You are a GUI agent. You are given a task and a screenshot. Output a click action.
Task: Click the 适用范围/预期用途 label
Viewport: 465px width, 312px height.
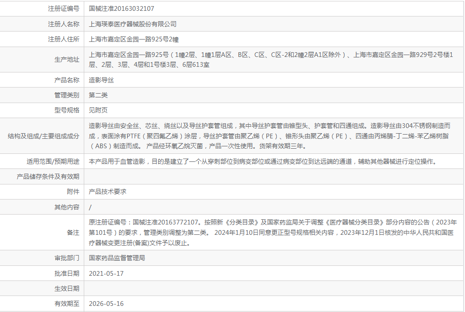tap(53, 161)
